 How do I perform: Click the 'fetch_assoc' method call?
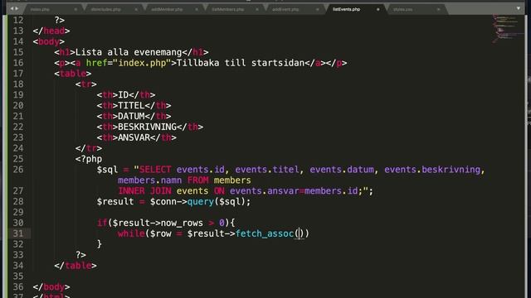click(x=265, y=233)
